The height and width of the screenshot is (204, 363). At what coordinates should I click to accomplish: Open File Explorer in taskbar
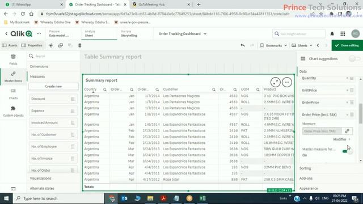[x=150, y=198]
